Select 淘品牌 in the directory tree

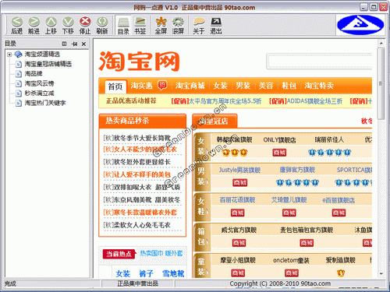pos(34,74)
